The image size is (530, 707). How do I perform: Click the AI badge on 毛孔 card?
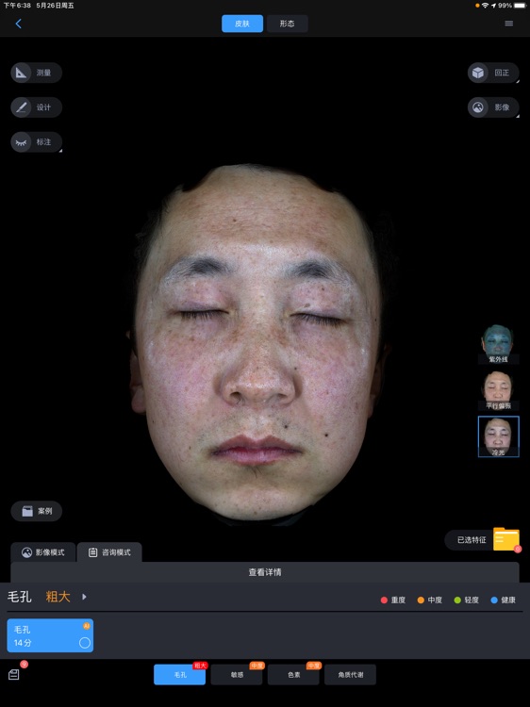(87, 626)
